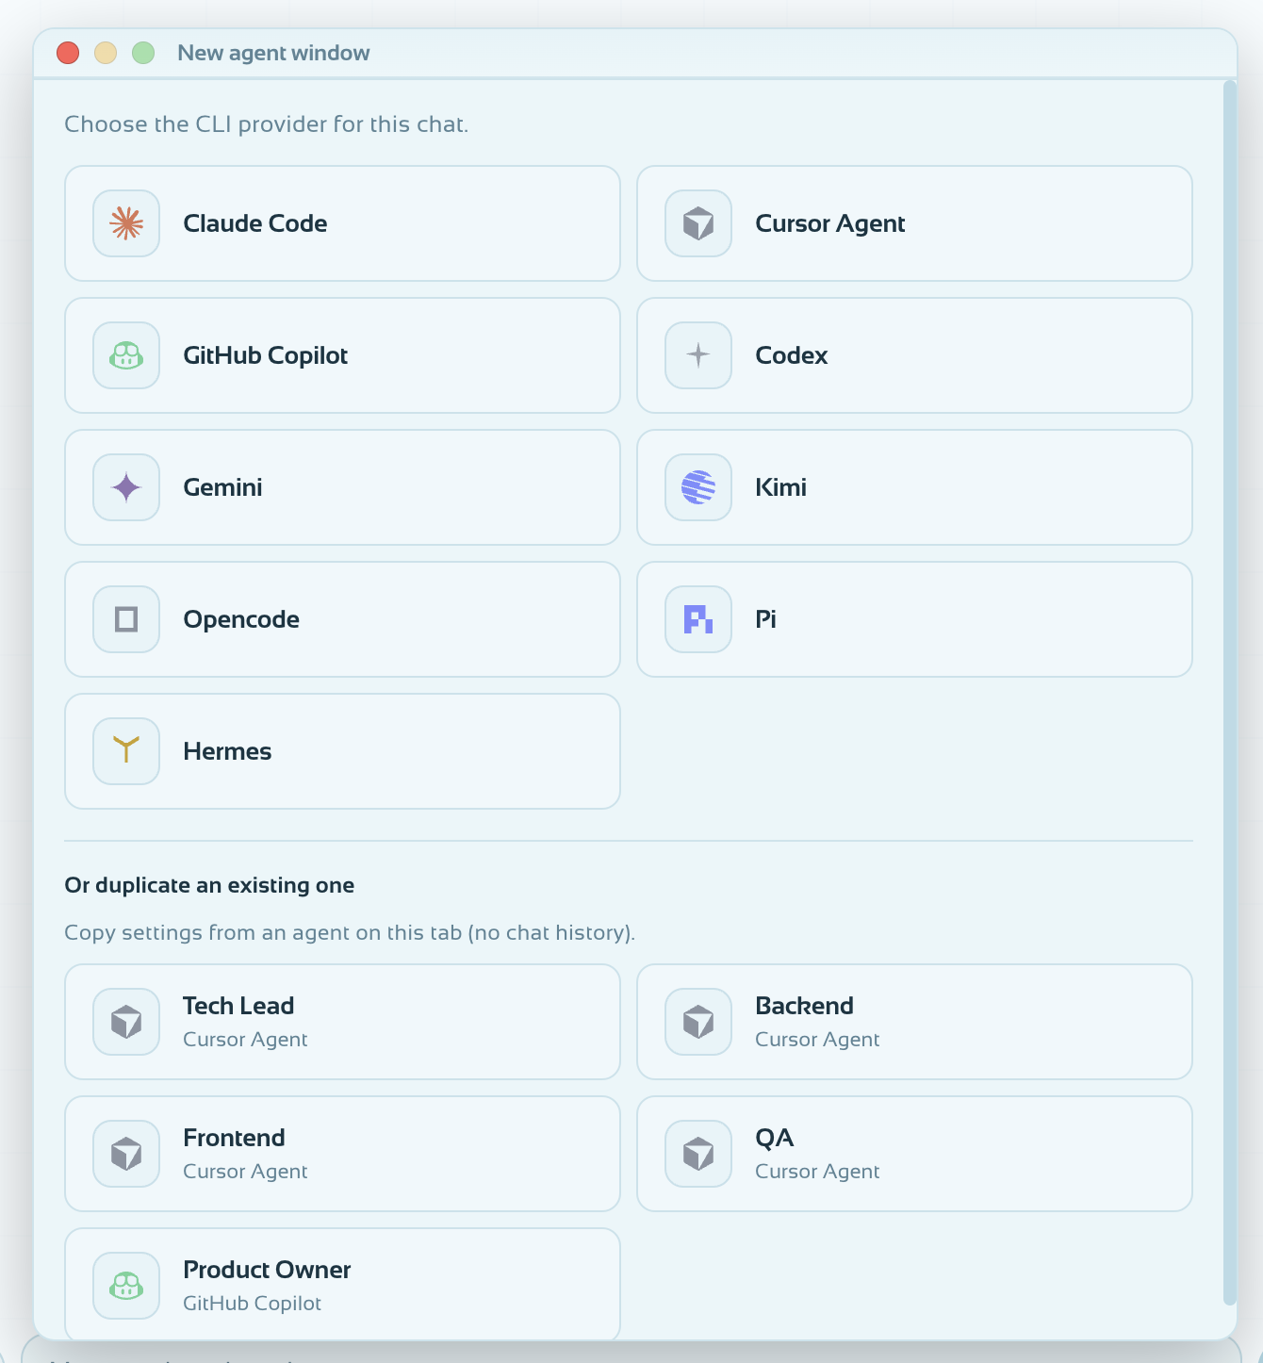Choose Claude Code as the provider
Image resolution: width=1263 pixels, height=1363 pixels.
click(342, 223)
